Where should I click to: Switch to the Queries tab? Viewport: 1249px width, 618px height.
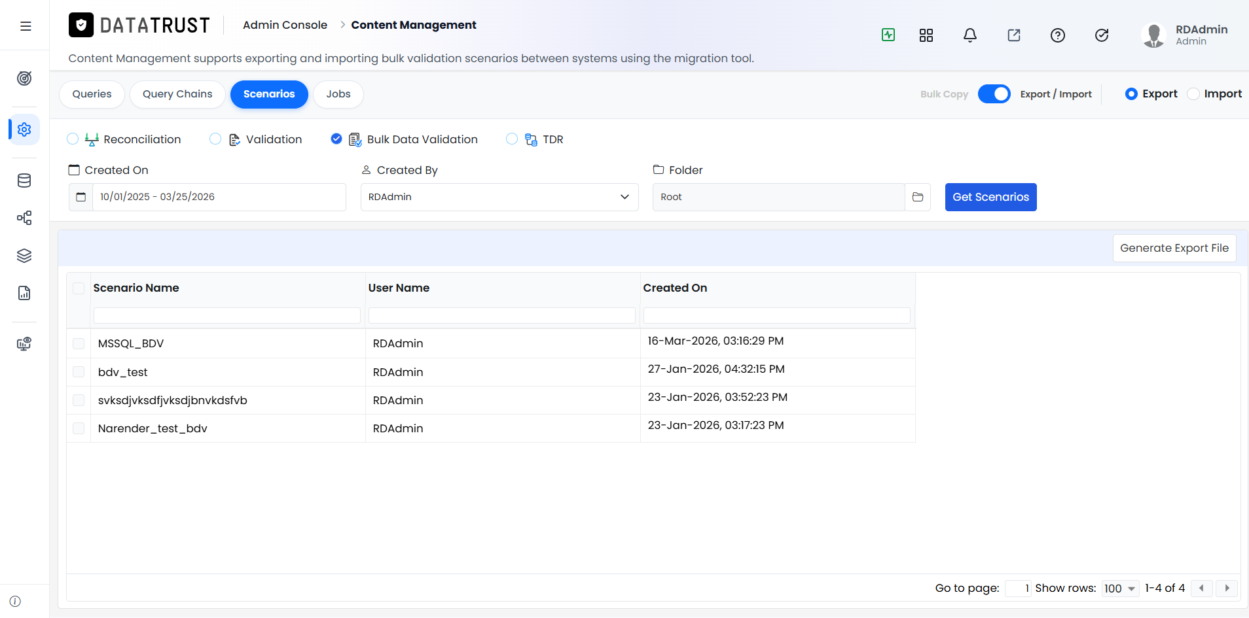point(92,94)
